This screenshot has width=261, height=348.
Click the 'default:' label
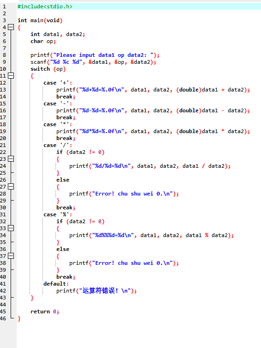click(56, 284)
